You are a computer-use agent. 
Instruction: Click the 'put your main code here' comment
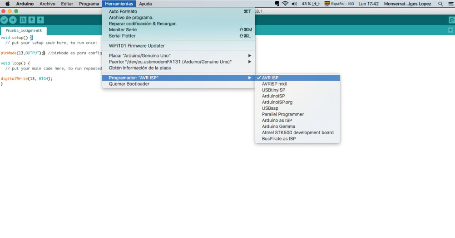click(x=54, y=68)
